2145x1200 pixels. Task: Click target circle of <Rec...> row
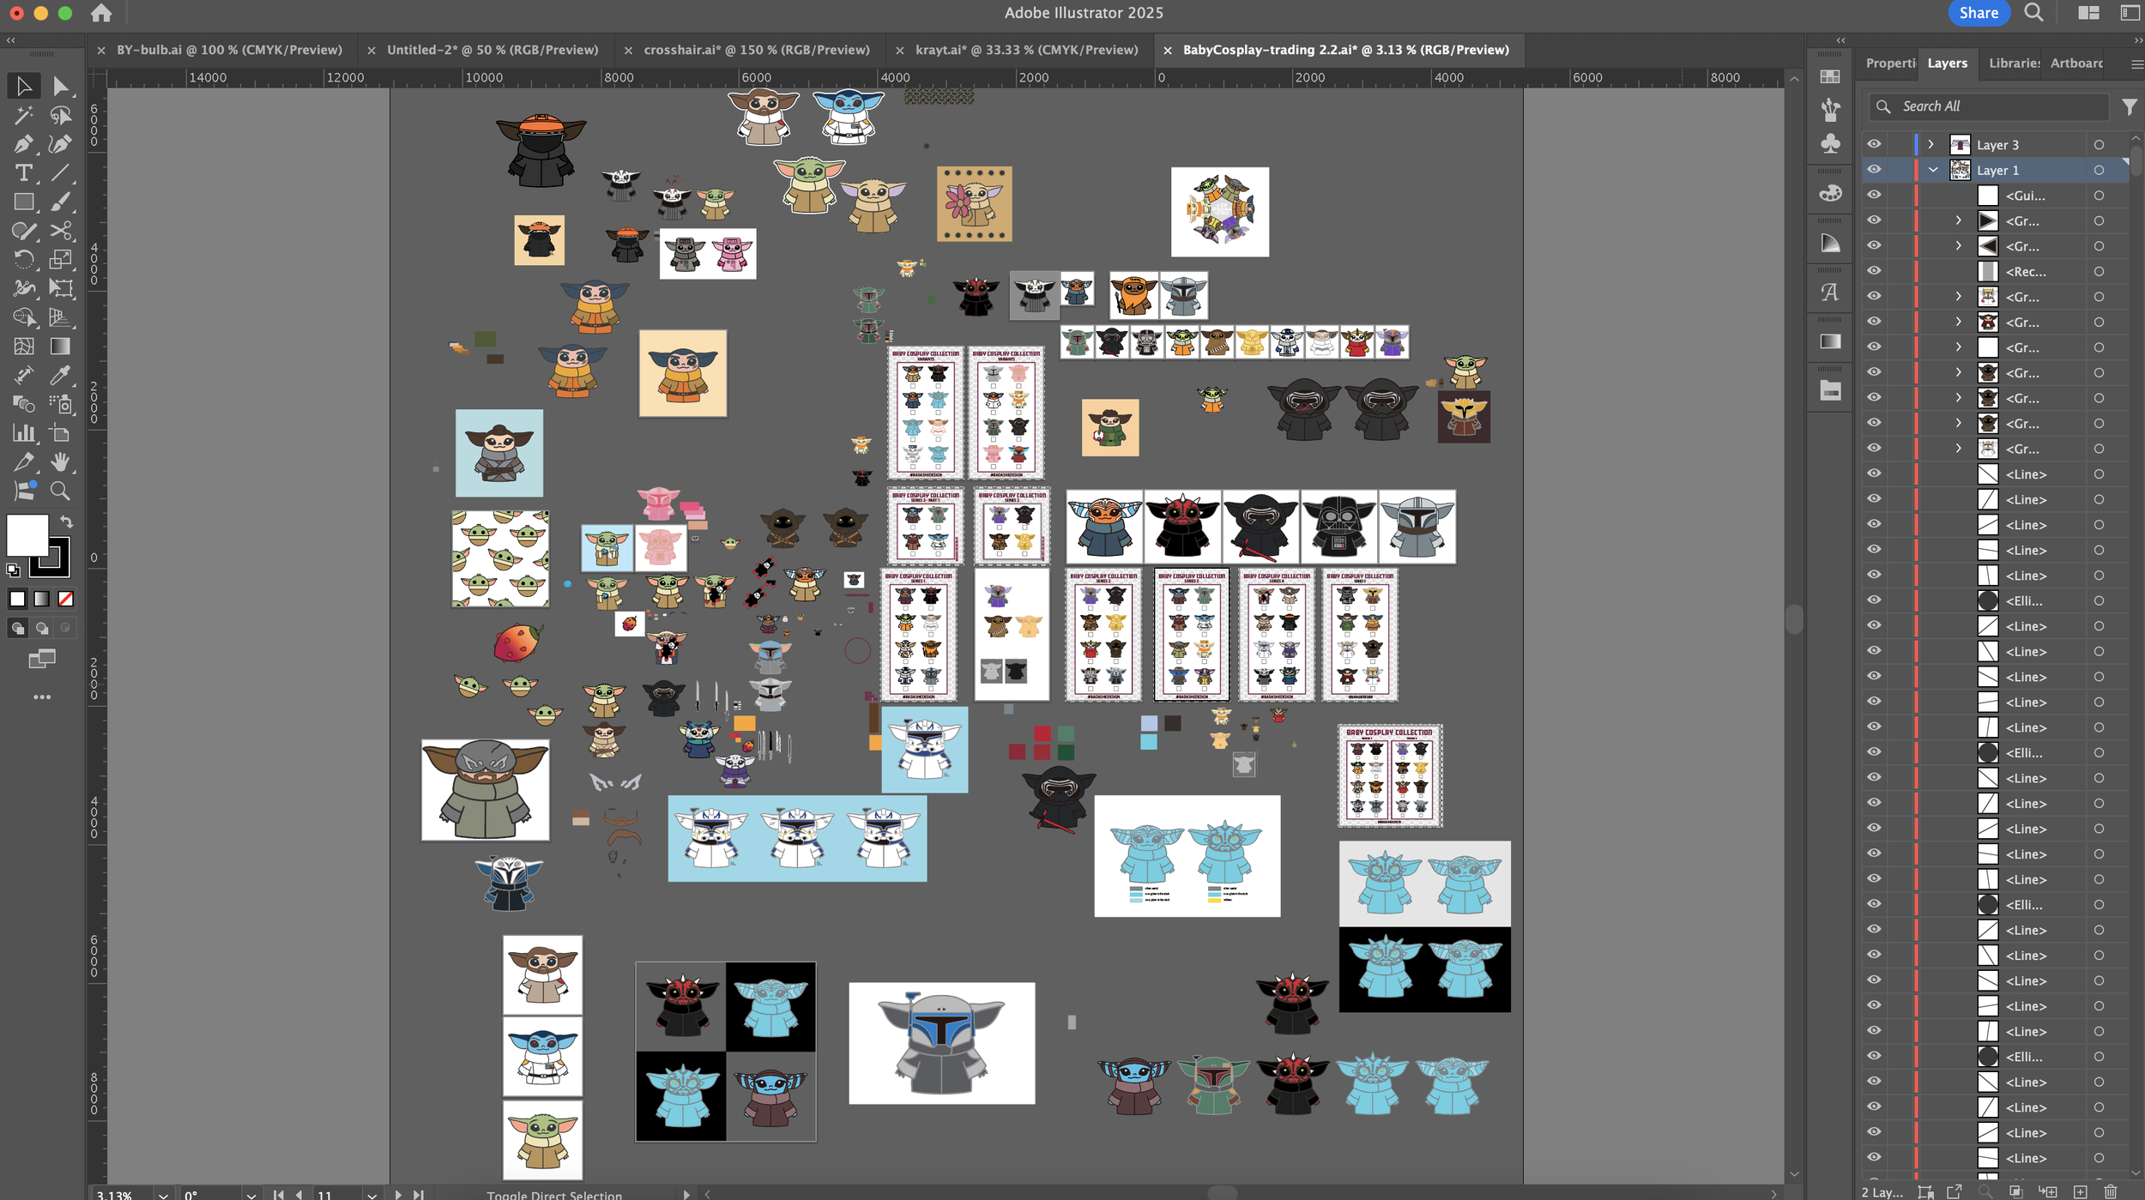(x=2099, y=271)
